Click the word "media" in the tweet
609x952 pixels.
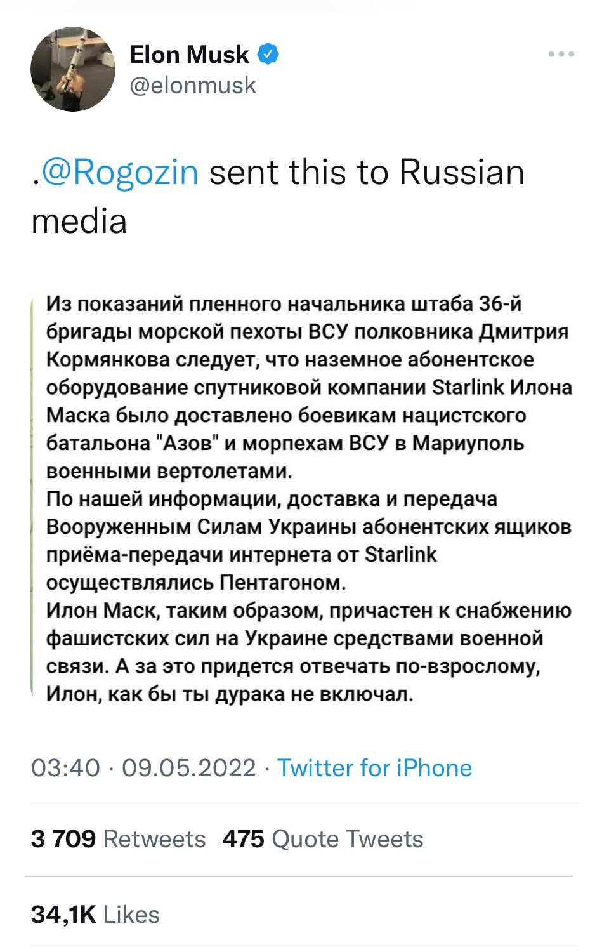tap(79, 221)
